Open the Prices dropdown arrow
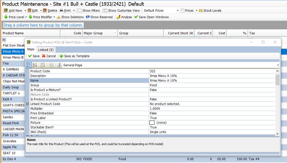Image resolution: width=287 pixels, height=163 pixels. [196, 11]
